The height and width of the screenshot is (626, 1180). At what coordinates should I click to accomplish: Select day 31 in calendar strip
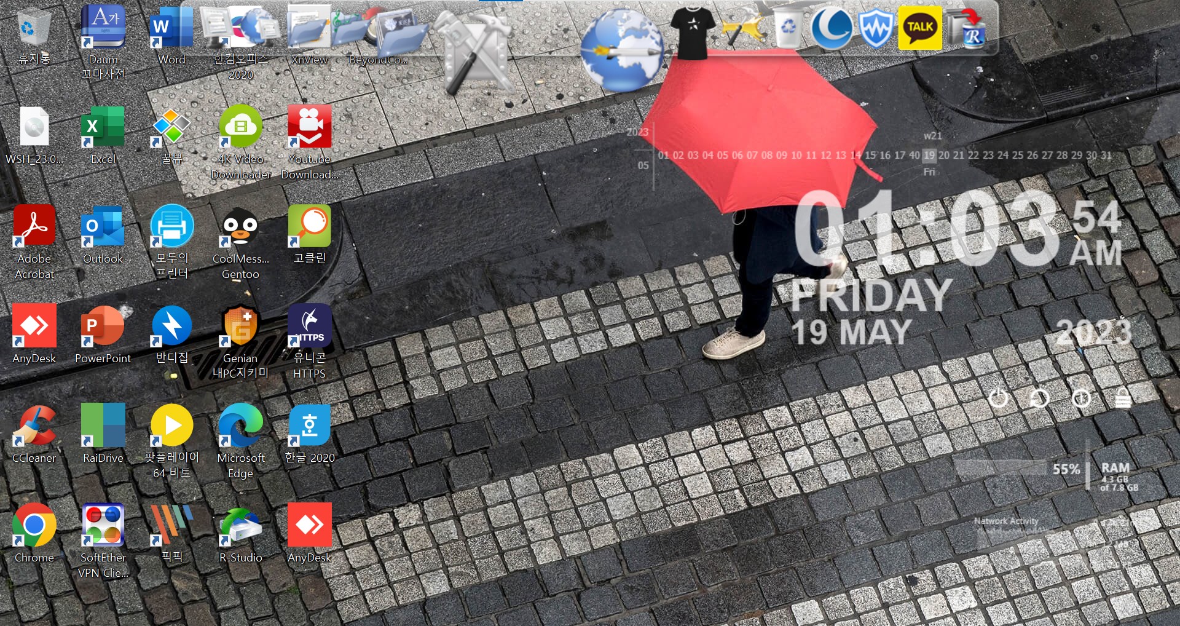[1106, 156]
